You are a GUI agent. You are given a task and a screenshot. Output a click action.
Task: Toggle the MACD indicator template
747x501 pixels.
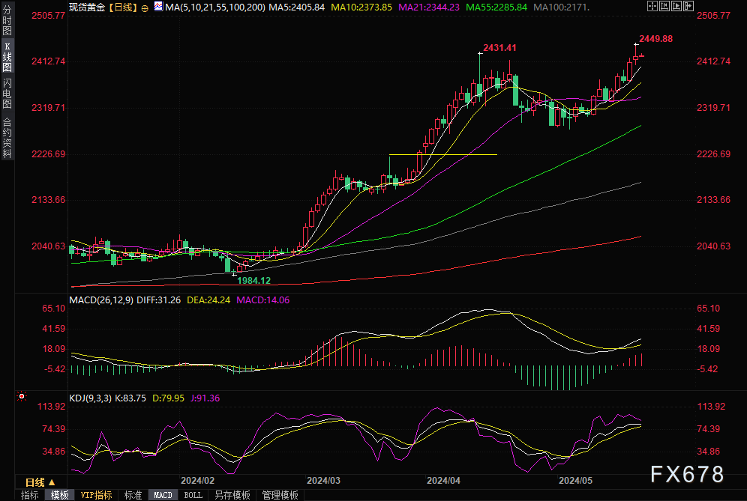[x=163, y=495]
